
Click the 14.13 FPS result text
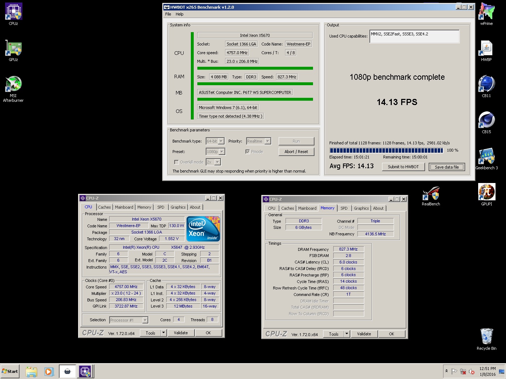pos(397,102)
